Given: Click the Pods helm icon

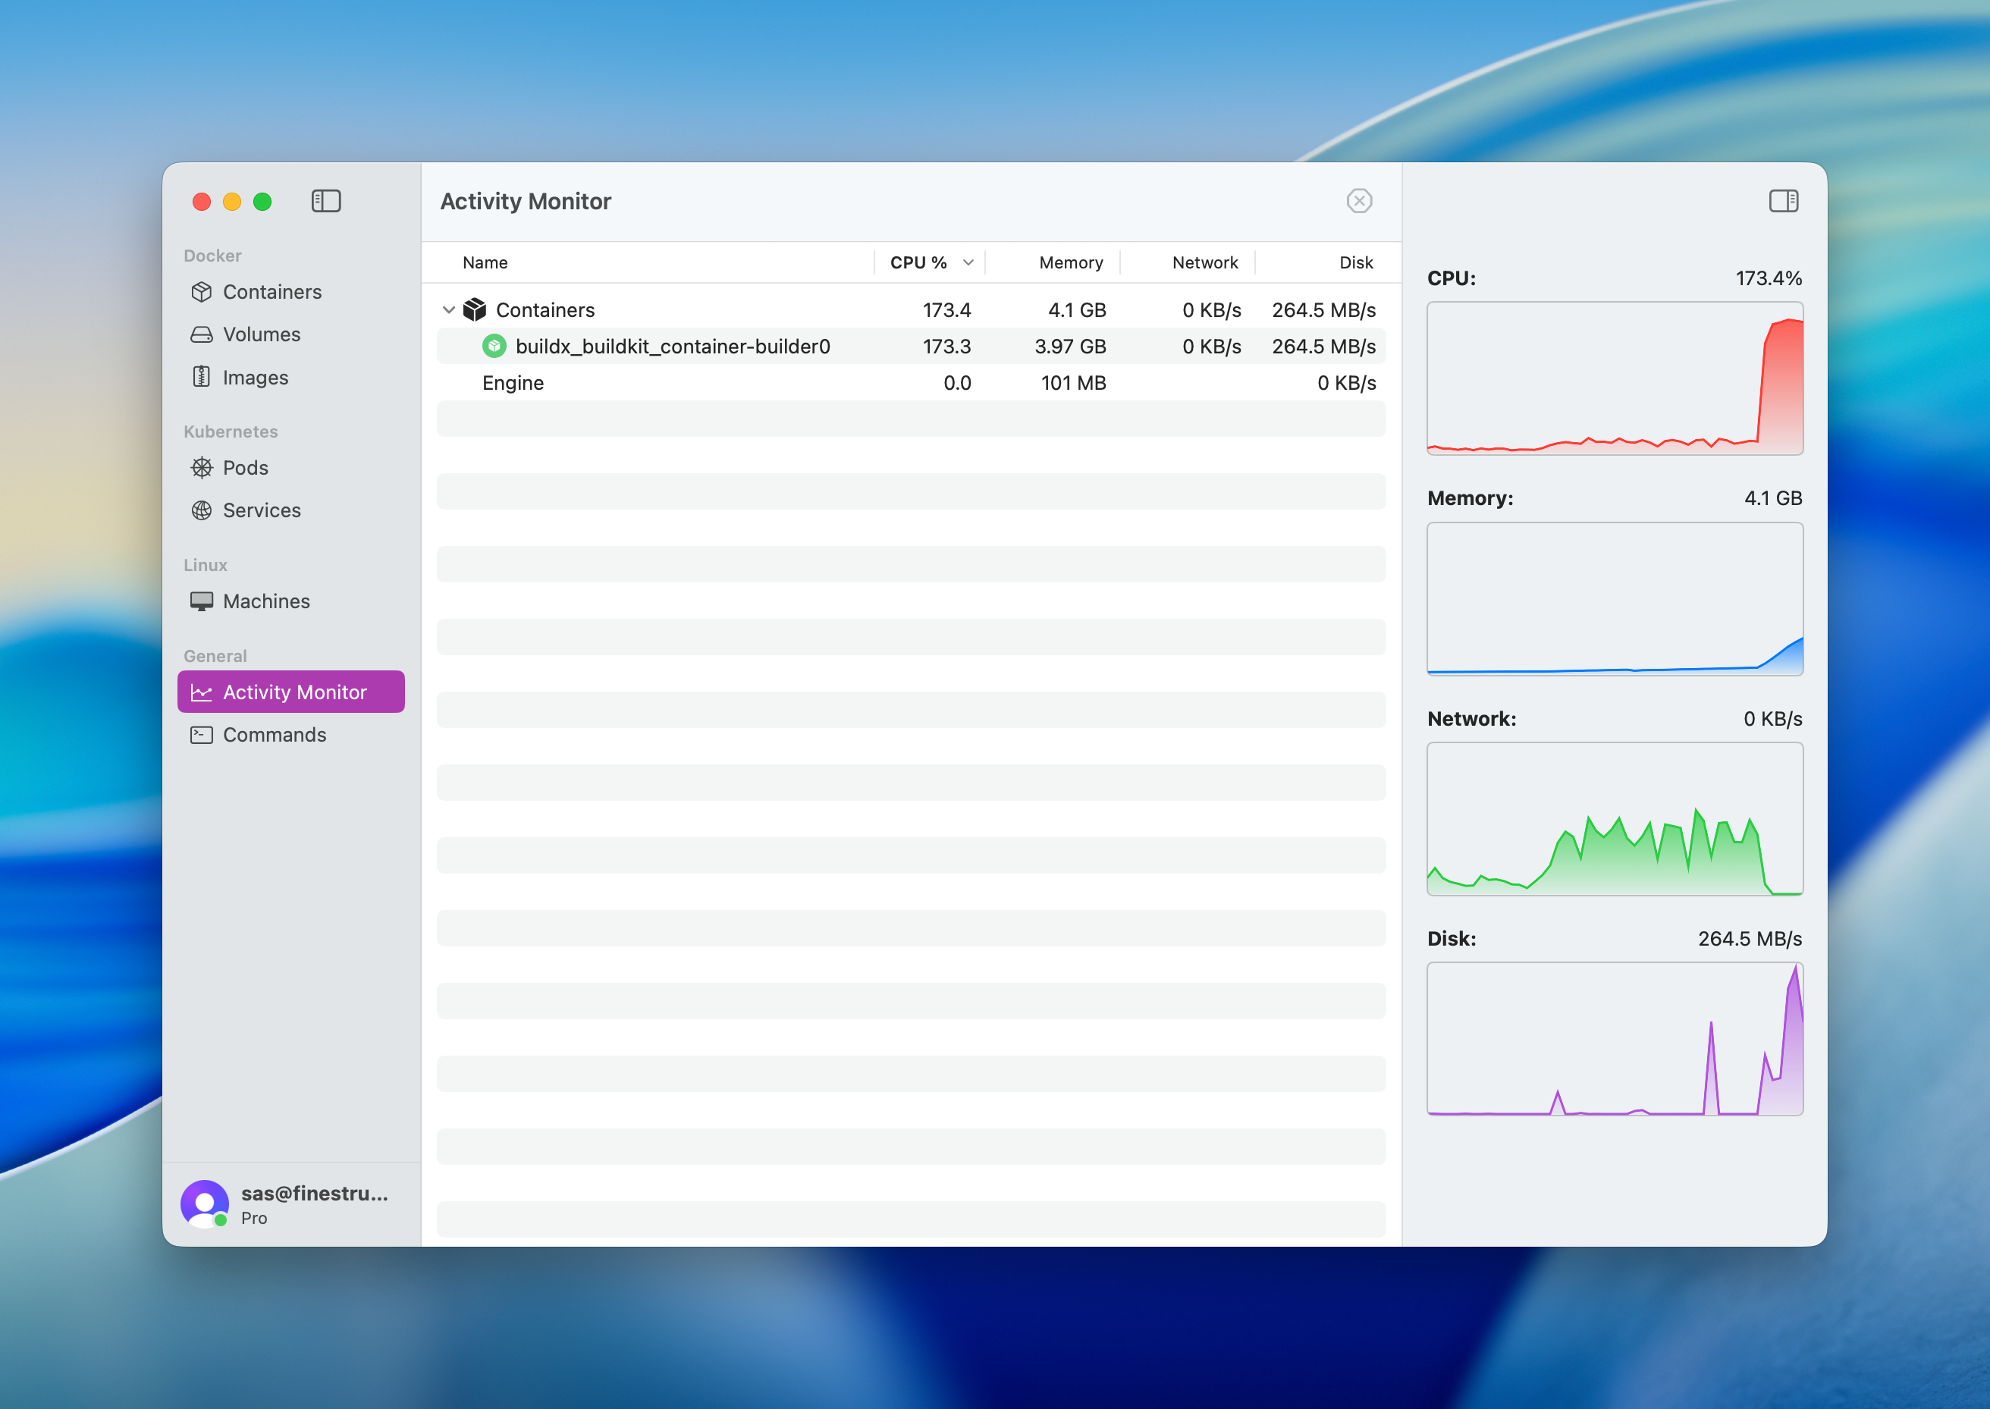Looking at the screenshot, I should click(201, 468).
